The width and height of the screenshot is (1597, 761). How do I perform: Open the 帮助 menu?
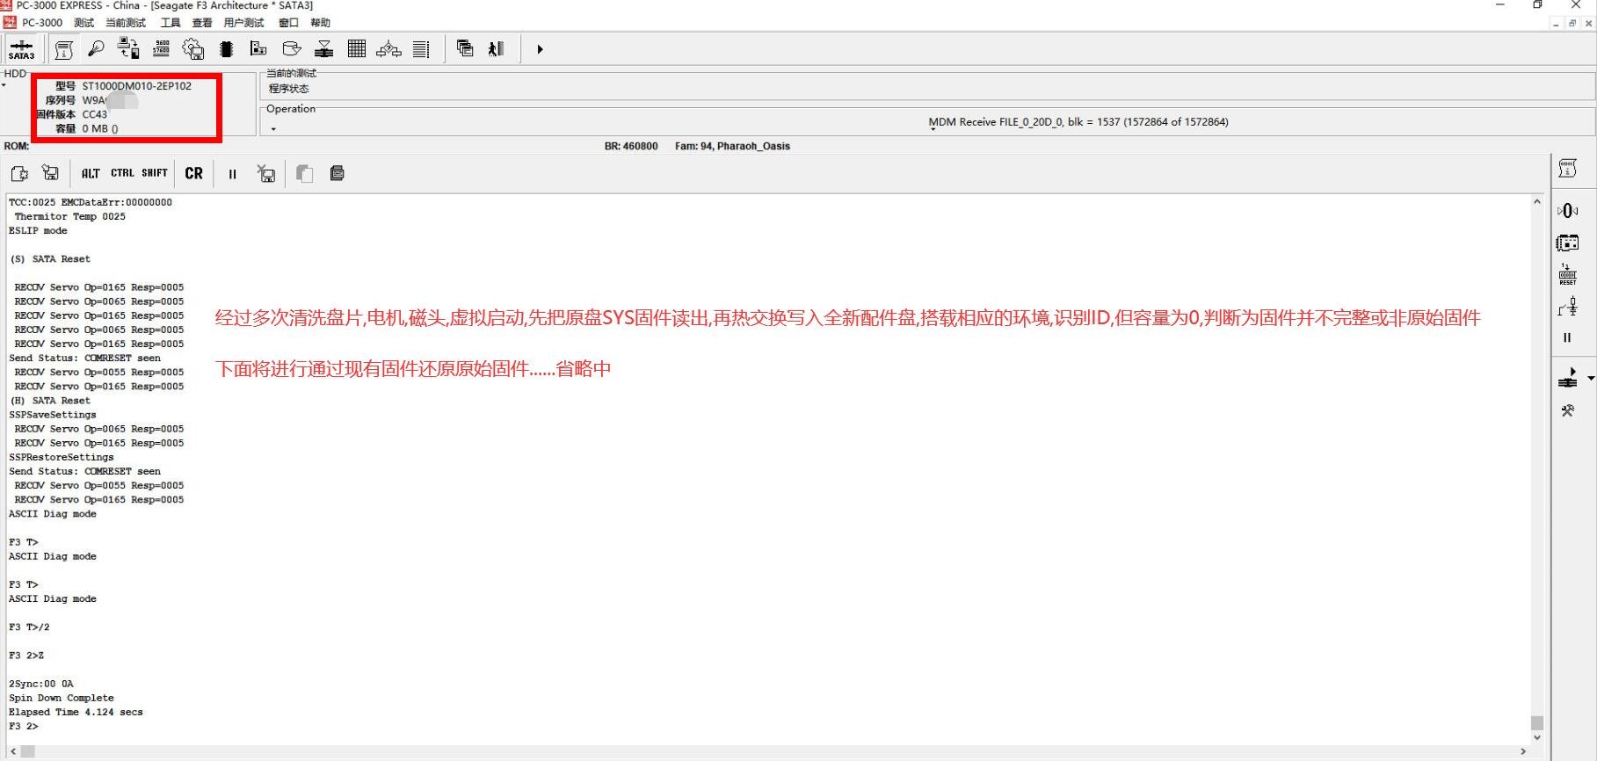coord(320,23)
